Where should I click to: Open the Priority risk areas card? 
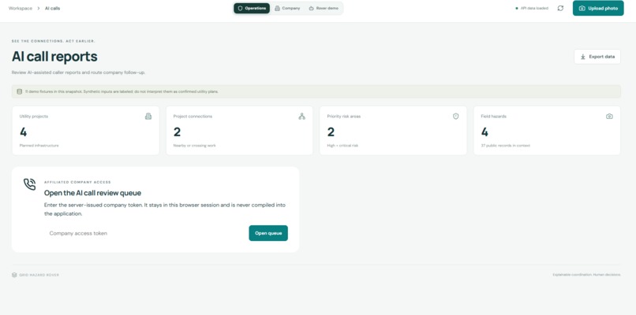point(393,131)
